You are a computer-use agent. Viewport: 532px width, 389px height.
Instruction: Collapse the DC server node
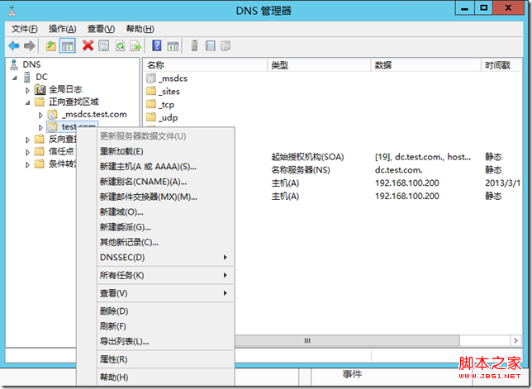point(15,78)
